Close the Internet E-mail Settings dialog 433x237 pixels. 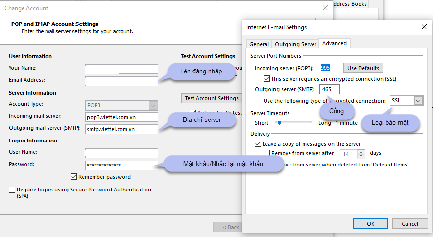point(423,27)
